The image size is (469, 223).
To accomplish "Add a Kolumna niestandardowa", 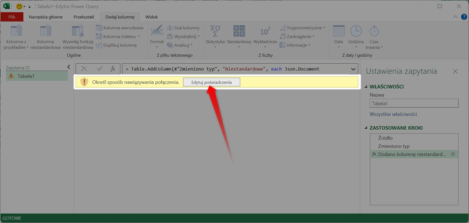I will (x=46, y=37).
